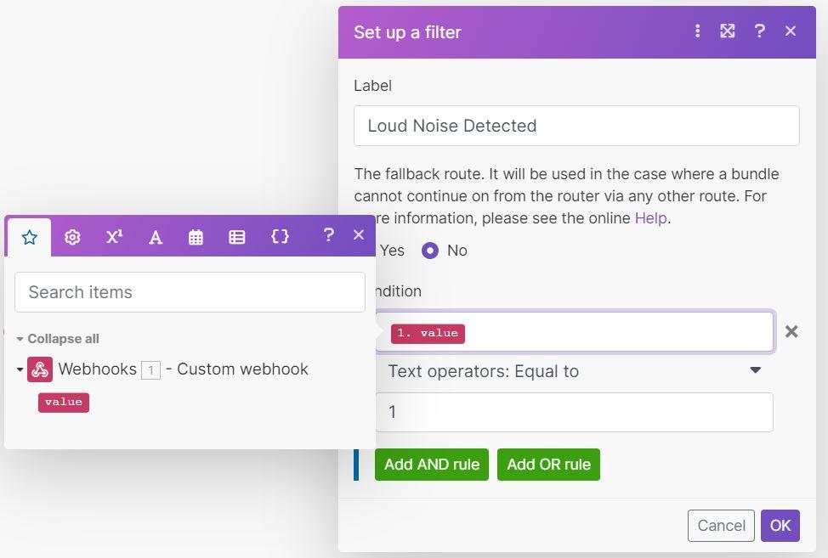Remove the condition with X icon
This screenshot has width=828, height=558.
point(791,331)
